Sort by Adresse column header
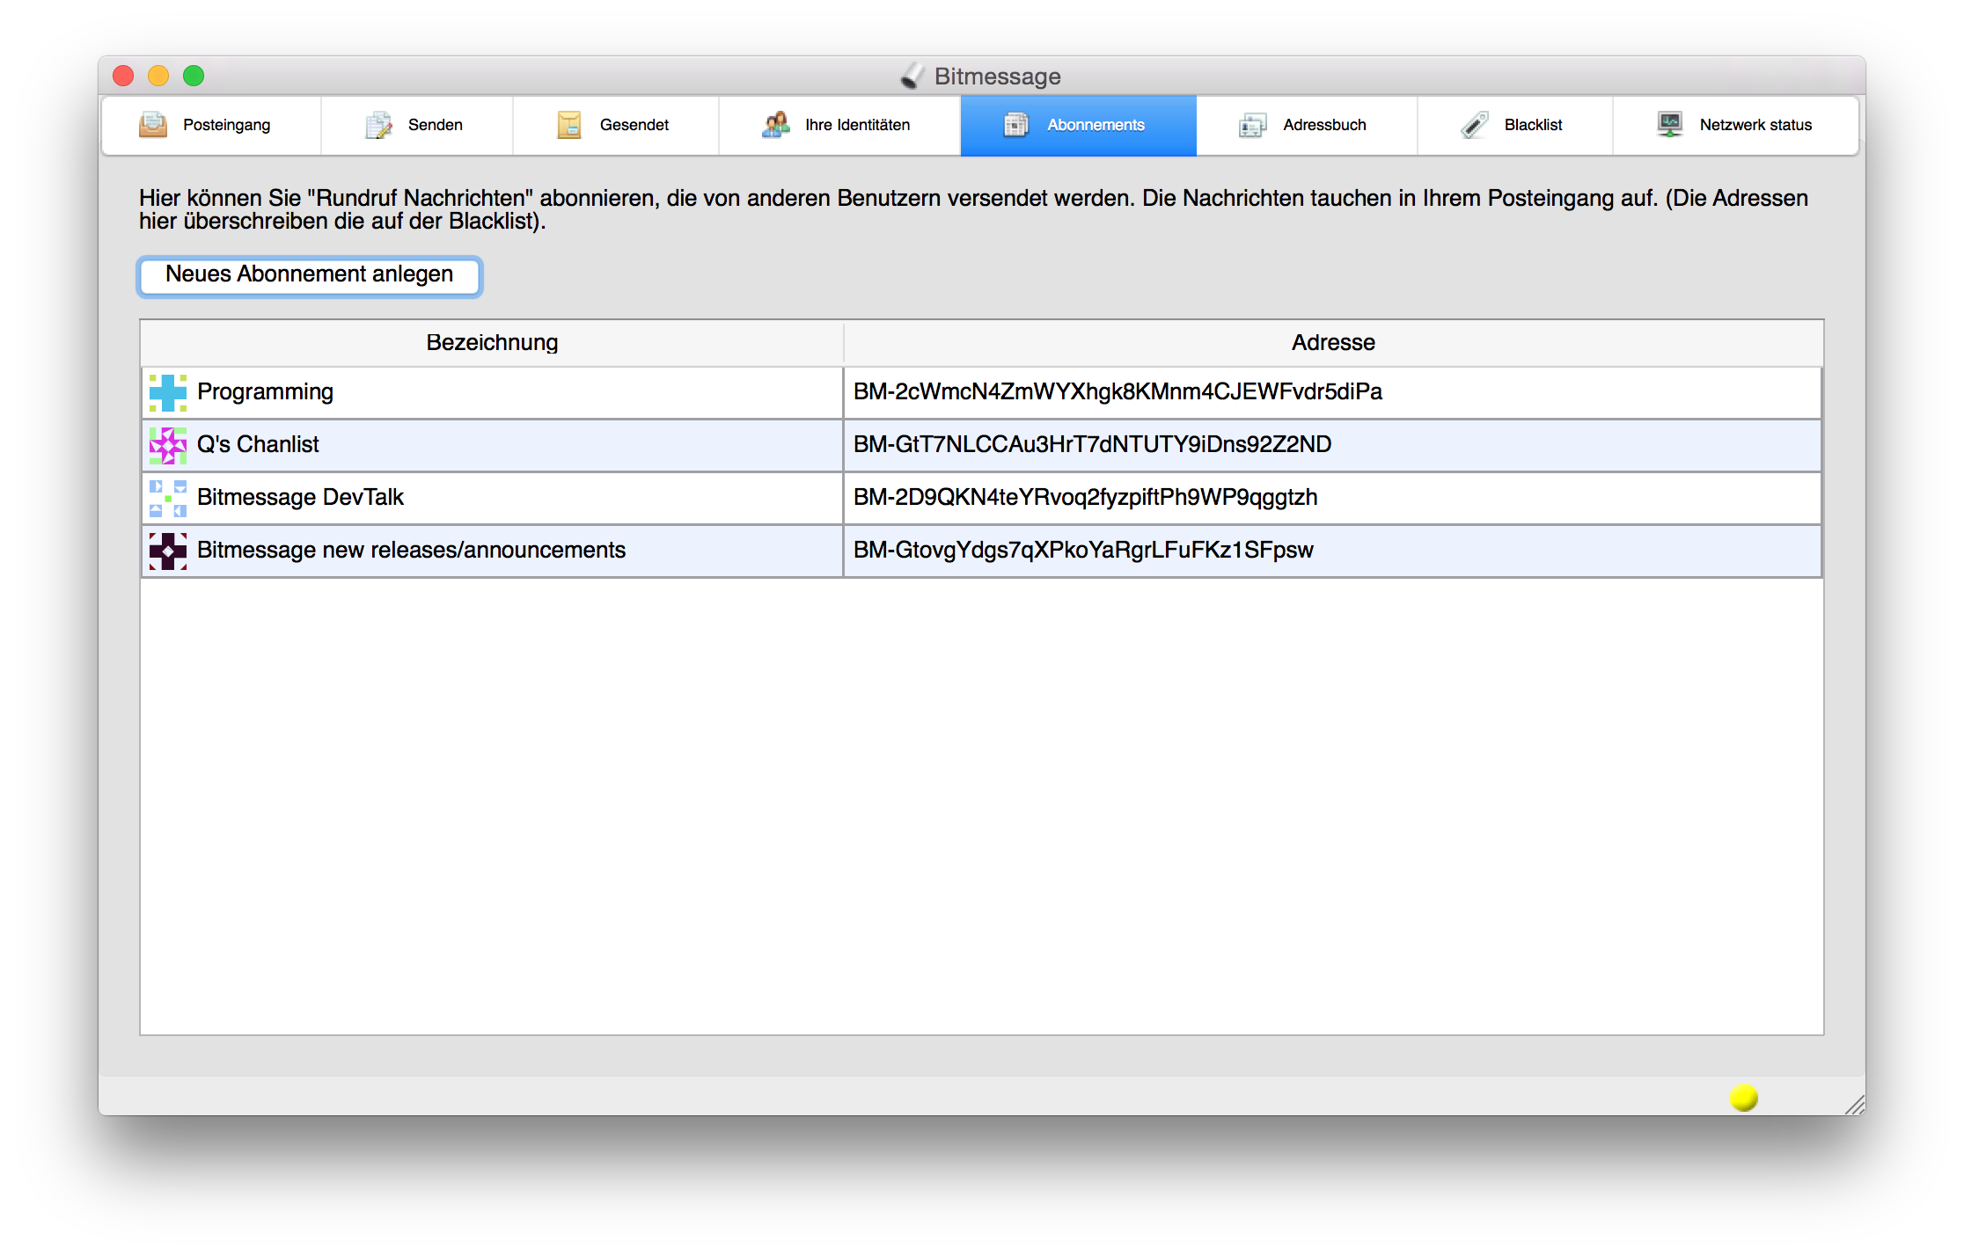This screenshot has width=1964, height=1256. coord(1332,342)
